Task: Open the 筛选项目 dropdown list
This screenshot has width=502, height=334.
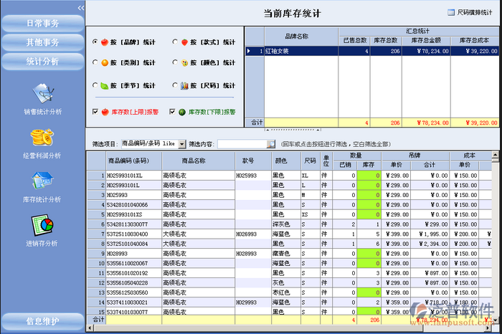Action: click(x=183, y=144)
